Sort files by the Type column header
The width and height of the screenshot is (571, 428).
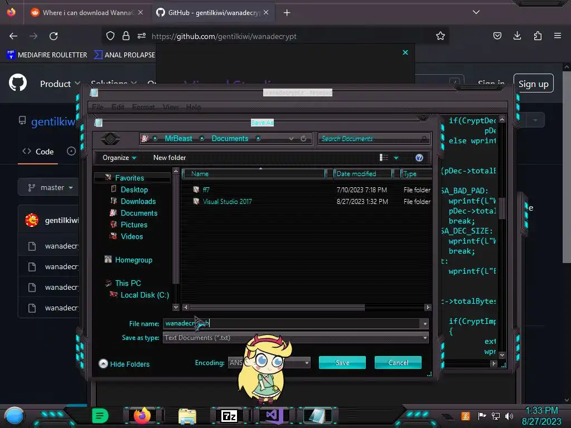pos(416,174)
